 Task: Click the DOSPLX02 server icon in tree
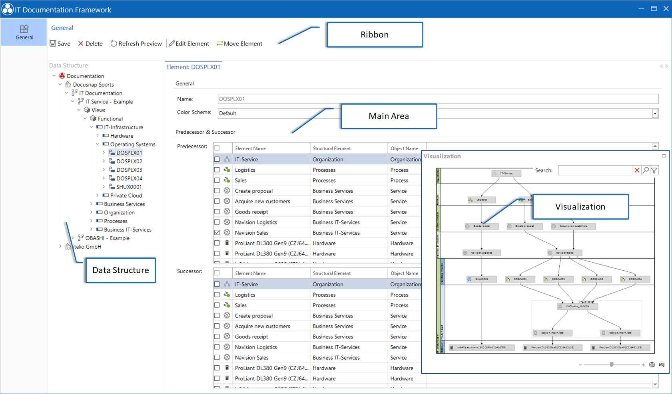[x=112, y=161]
